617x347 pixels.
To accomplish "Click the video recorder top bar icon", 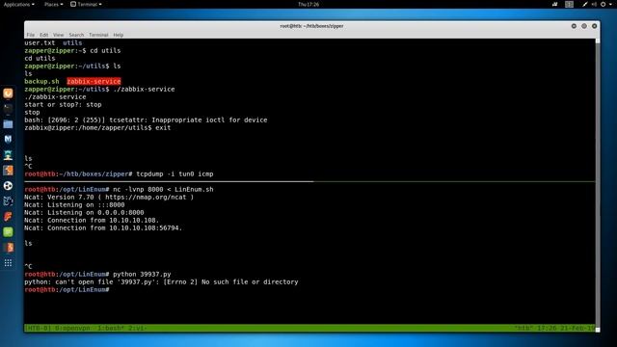I will point(555,4).
